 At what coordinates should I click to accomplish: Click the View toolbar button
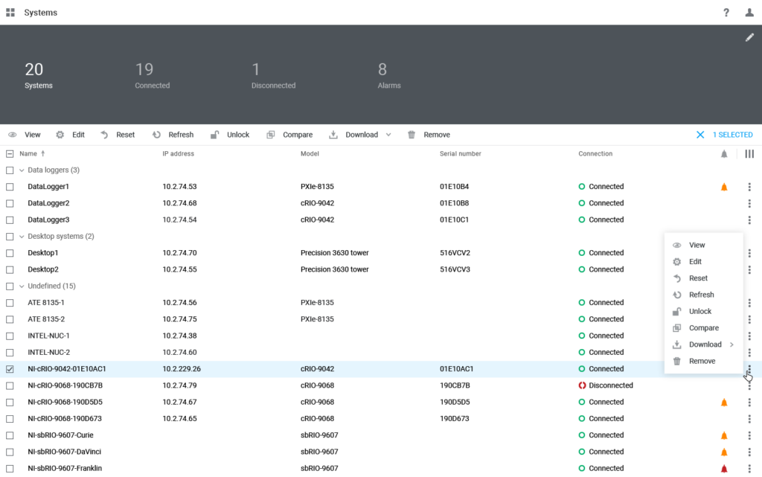[x=25, y=135]
